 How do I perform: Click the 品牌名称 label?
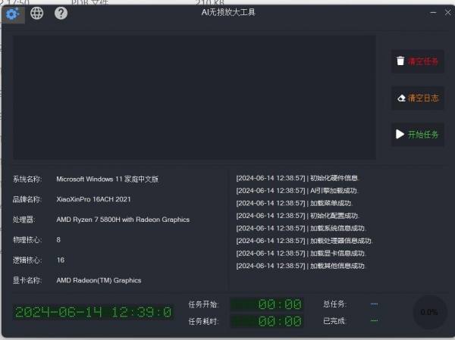27,199
